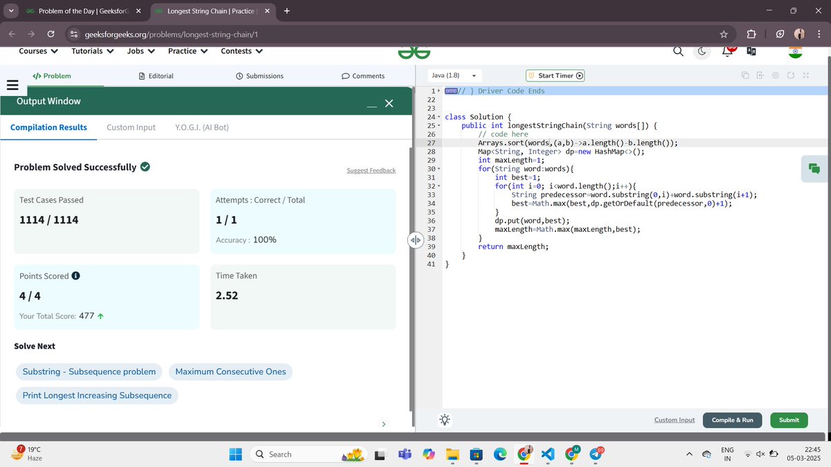
Task: Open the hamburger side menu
Action: tap(11, 85)
